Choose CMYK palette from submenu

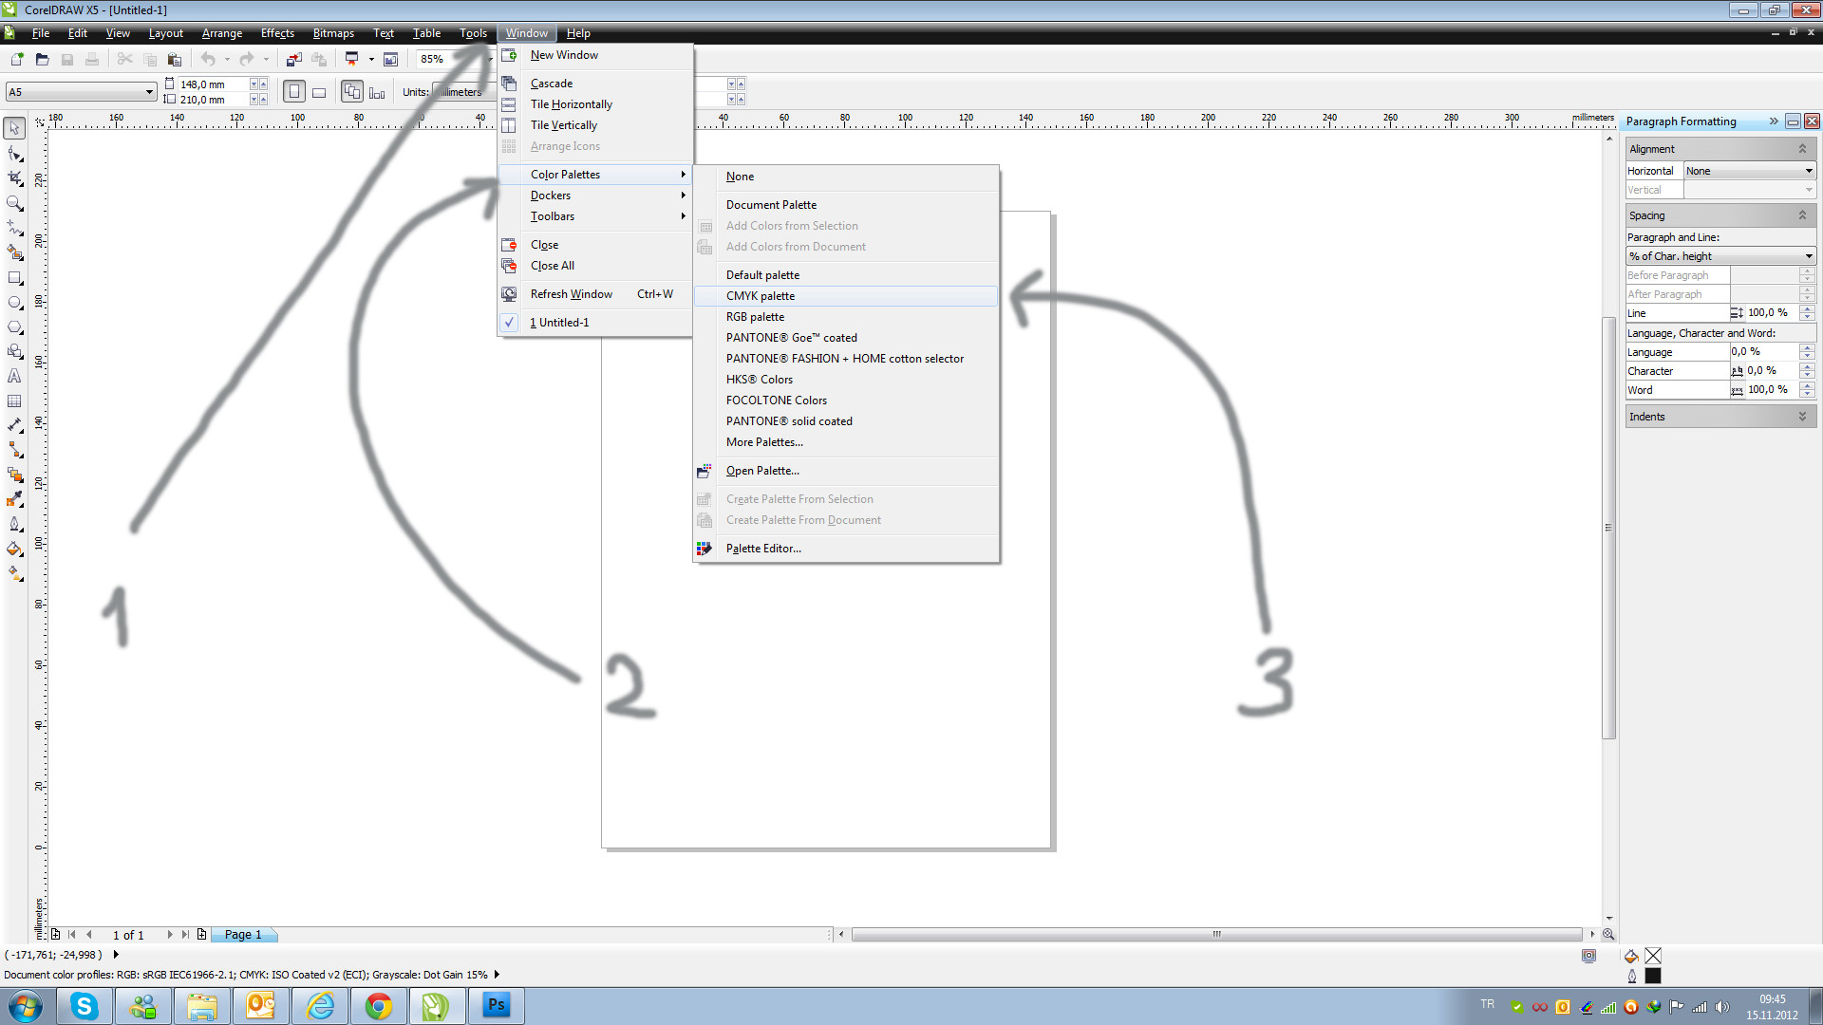tap(761, 296)
